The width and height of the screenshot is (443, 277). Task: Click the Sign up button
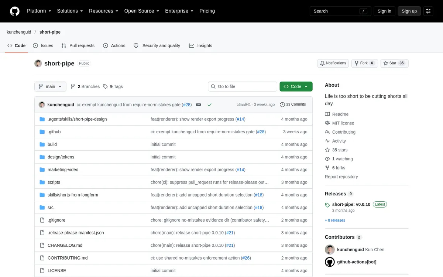click(409, 11)
